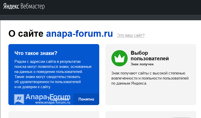
Task: Select the "Что такое знаки?" heading
Action: [36, 53]
